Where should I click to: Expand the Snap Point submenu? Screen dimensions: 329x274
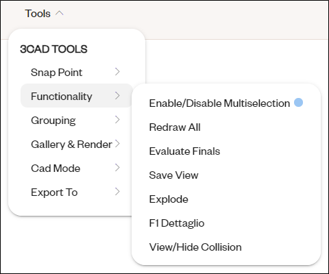(77, 73)
